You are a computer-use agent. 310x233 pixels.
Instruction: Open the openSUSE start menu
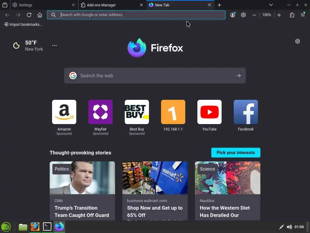(x=6, y=227)
